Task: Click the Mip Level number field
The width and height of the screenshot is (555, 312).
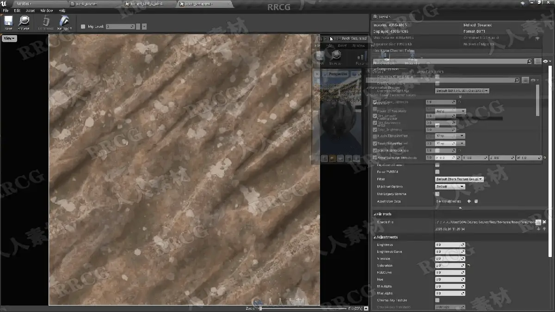Action: coord(120,27)
